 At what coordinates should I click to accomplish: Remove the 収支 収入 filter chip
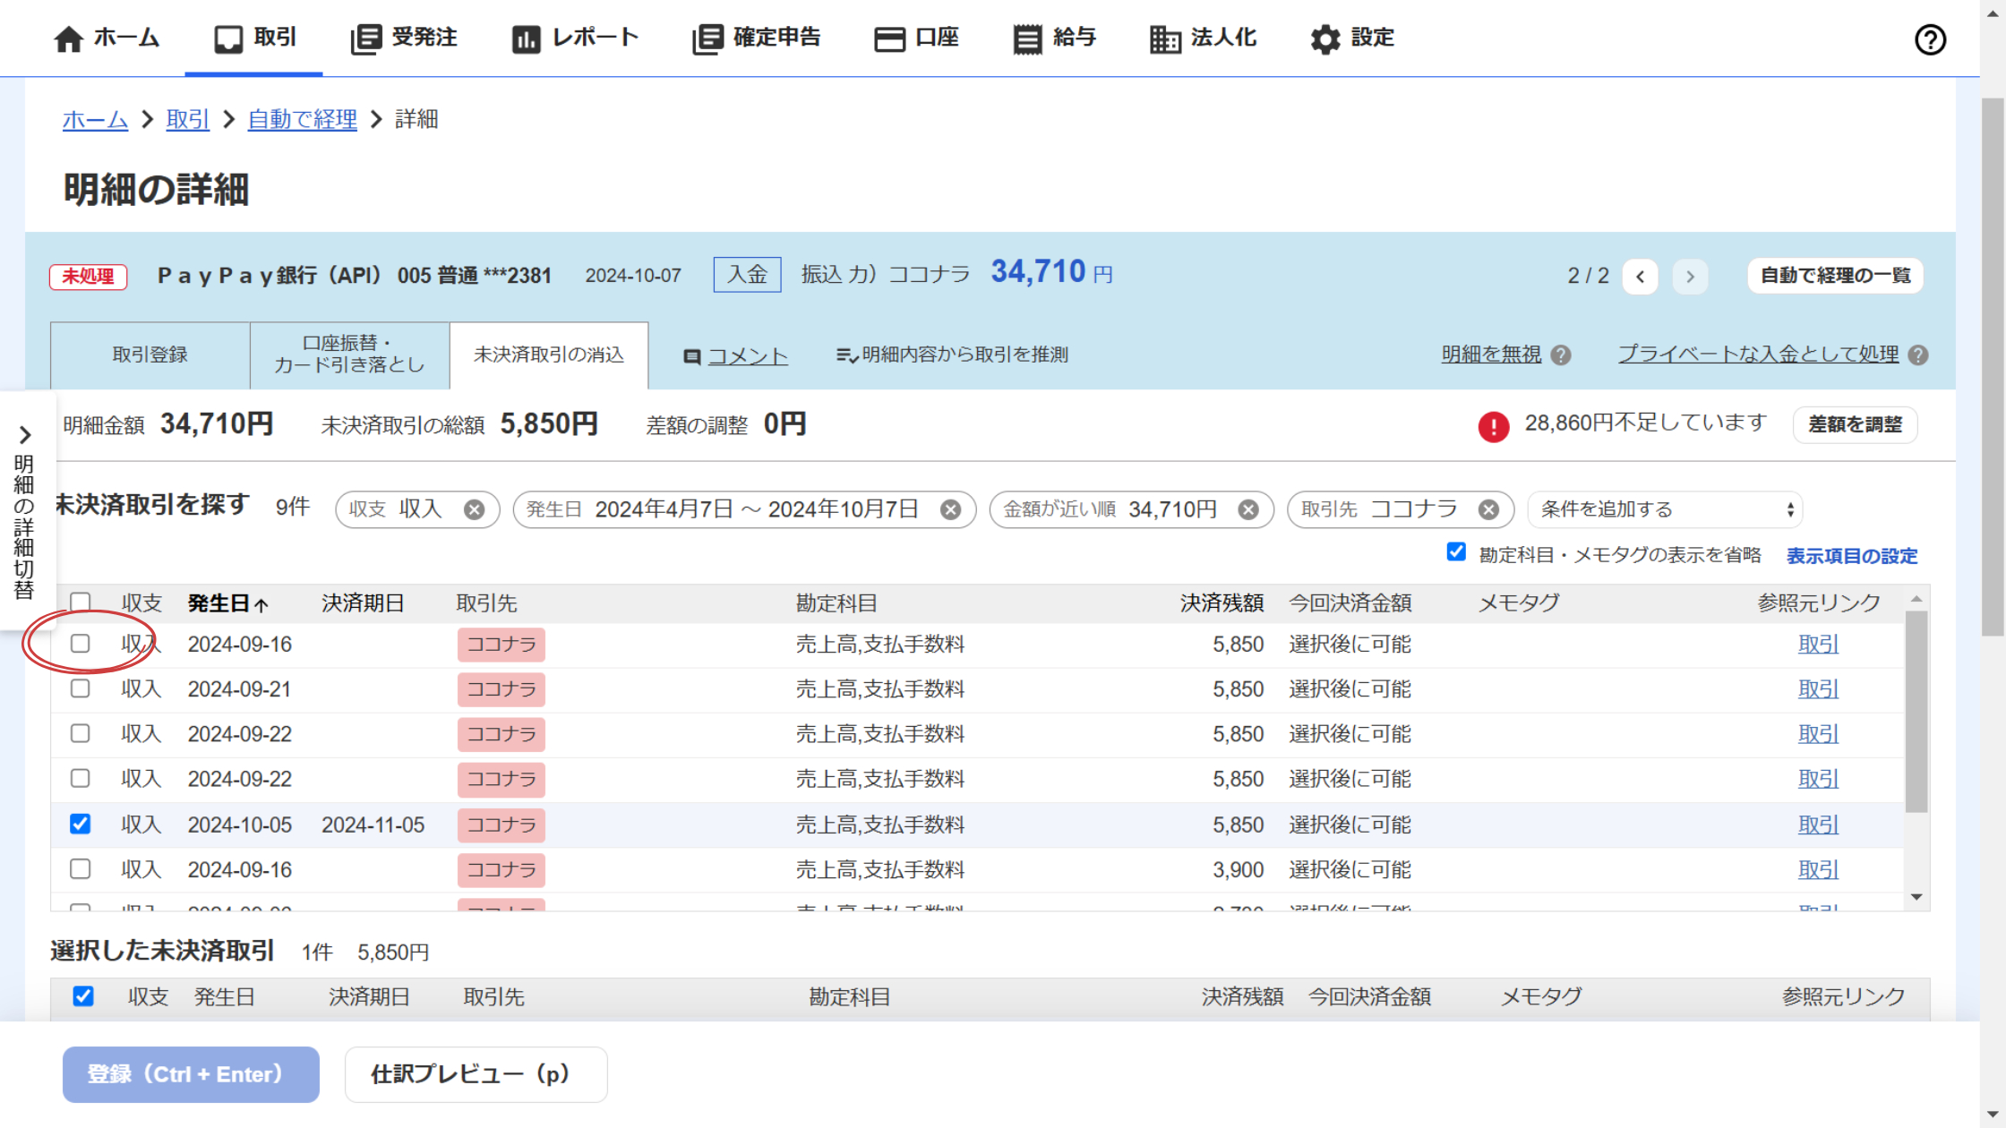pos(474,510)
